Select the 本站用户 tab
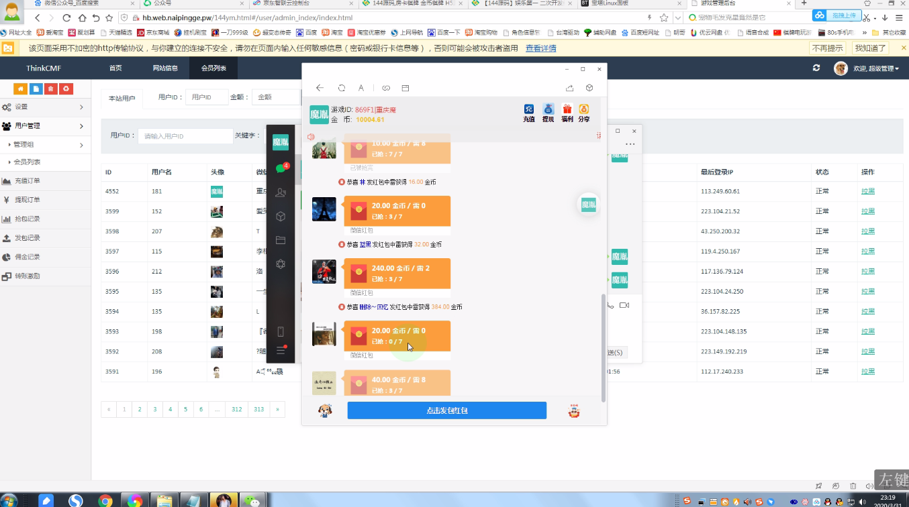Image resolution: width=909 pixels, height=507 pixels. pyautogui.click(x=122, y=99)
